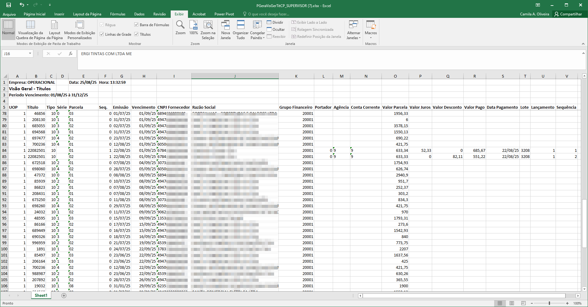This screenshot has width=588, height=307.
Task: Open the Fórmulas ribbon tab
Action: pos(118,14)
